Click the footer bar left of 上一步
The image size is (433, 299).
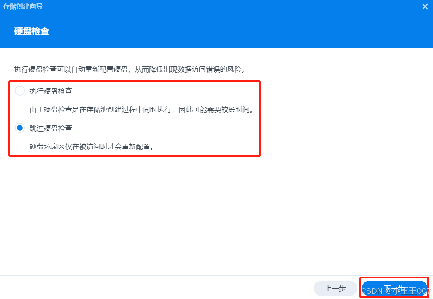(x=155, y=287)
